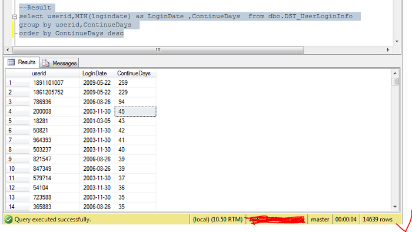Screen dimensions: 412x232
Task: Collapse the select statement outline toggle
Action: tap(15, 16)
